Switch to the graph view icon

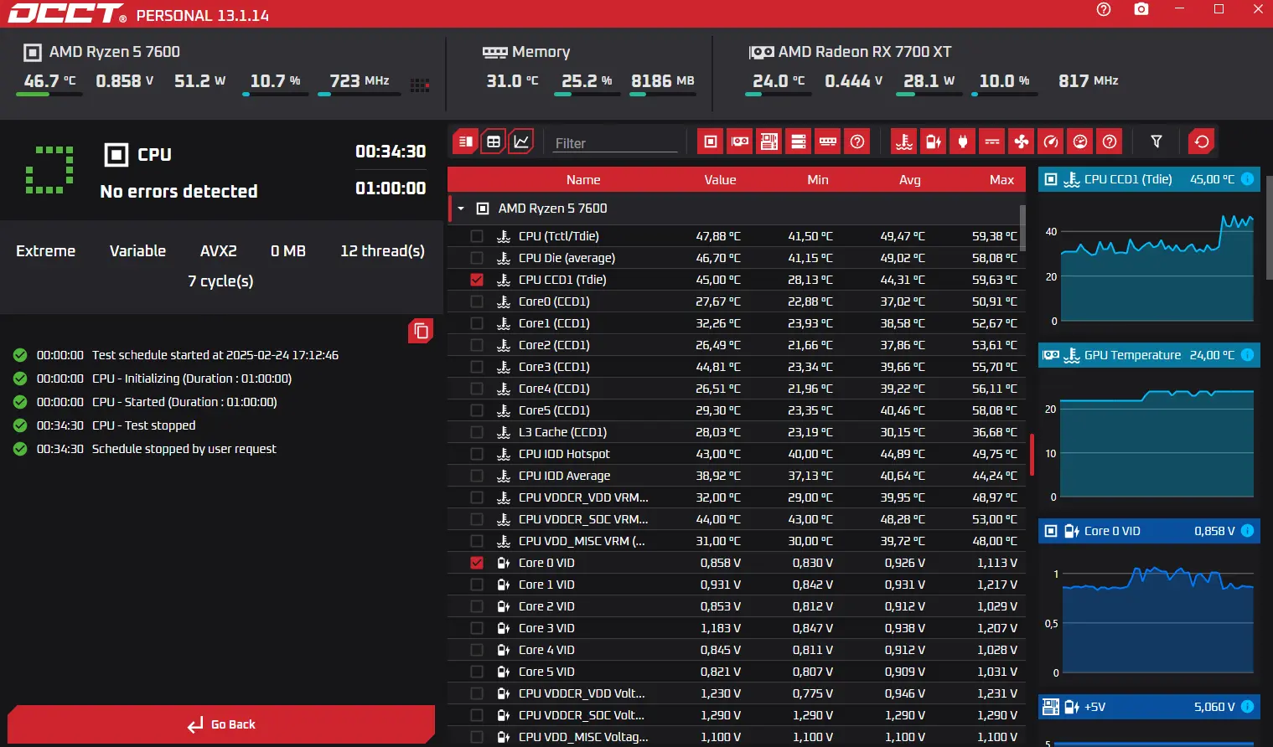pyautogui.click(x=521, y=142)
